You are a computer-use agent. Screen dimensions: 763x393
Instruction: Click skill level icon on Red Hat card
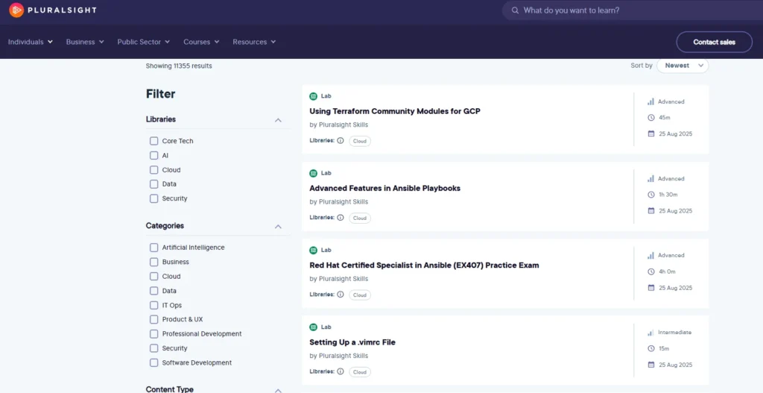[x=651, y=255]
